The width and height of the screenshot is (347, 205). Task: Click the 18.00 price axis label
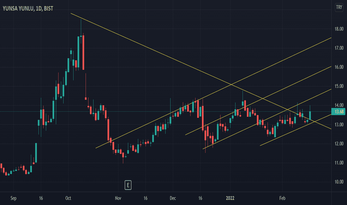339,29
